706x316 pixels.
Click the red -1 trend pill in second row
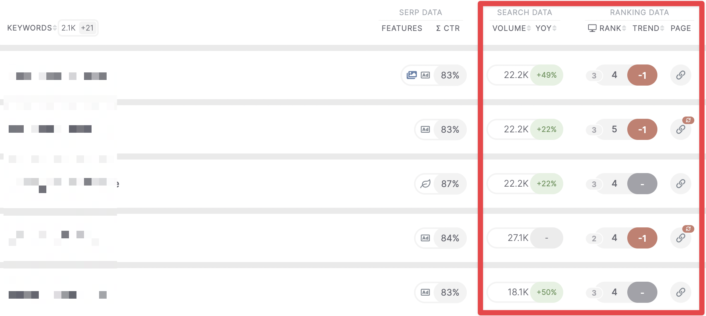pyautogui.click(x=642, y=129)
